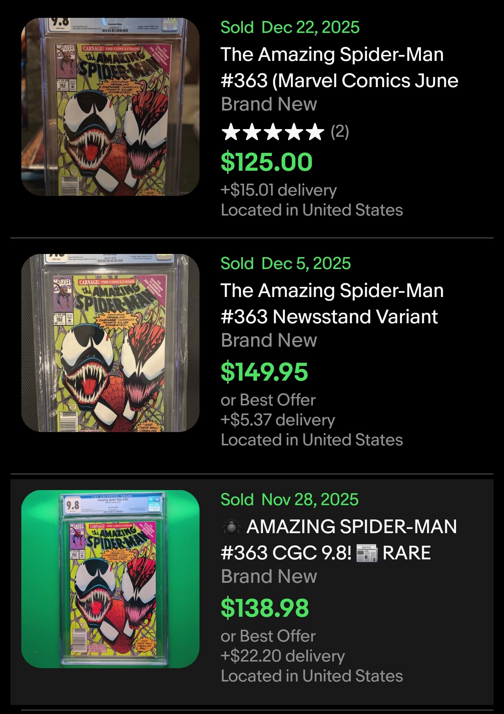This screenshot has height=714, width=504.
Task: Open the Dec 22 Spider-Man #363 thumbnail
Action: [110, 107]
